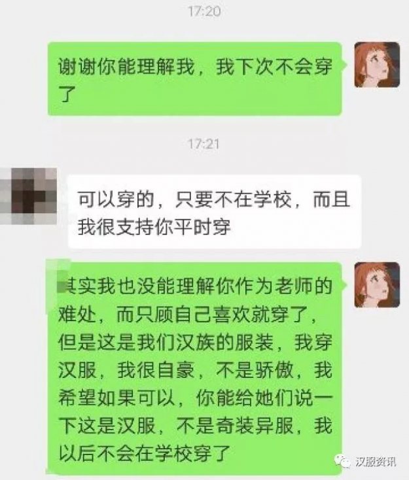Click the line 以后不会在学校穿了
The height and width of the screenshot is (480, 409).
pos(144,453)
